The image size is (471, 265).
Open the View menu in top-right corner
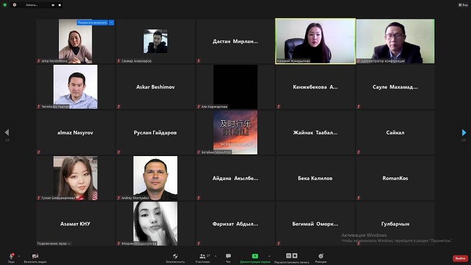pyautogui.click(x=463, y=5)
